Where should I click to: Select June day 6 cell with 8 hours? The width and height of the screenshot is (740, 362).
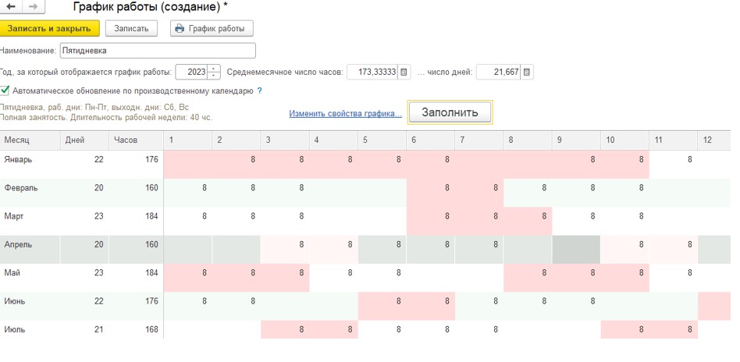pos(430,306)
